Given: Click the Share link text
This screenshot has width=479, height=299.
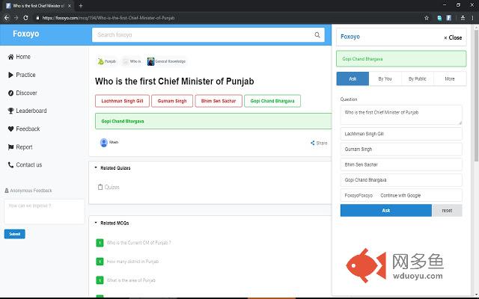Looking at the screenshot, I should (x=322, y=143).
